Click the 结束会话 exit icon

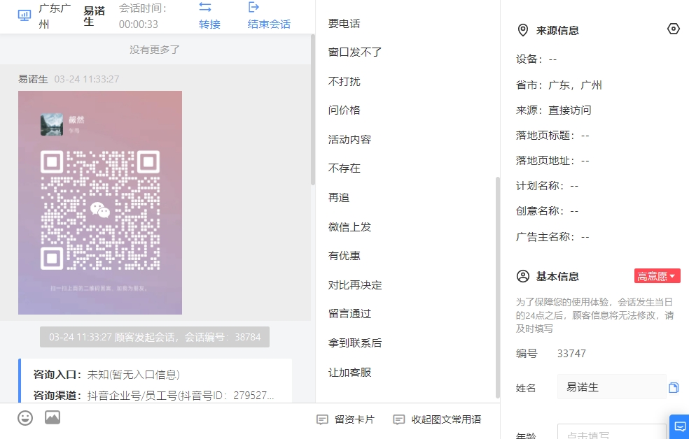(x=253, y=7)
